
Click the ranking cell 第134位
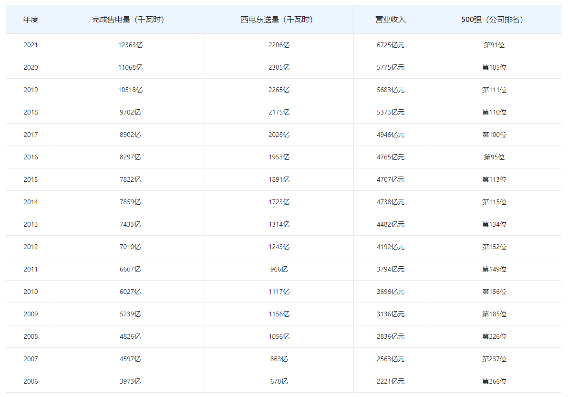pos(495,225)
